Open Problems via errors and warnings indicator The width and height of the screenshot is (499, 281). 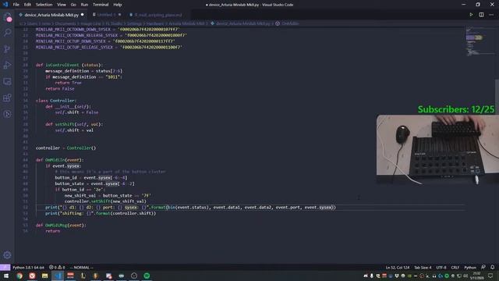point(57,267)
